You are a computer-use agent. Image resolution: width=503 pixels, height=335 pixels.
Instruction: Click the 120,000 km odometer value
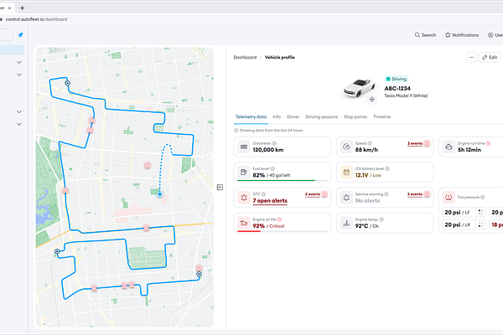[268, 150]
